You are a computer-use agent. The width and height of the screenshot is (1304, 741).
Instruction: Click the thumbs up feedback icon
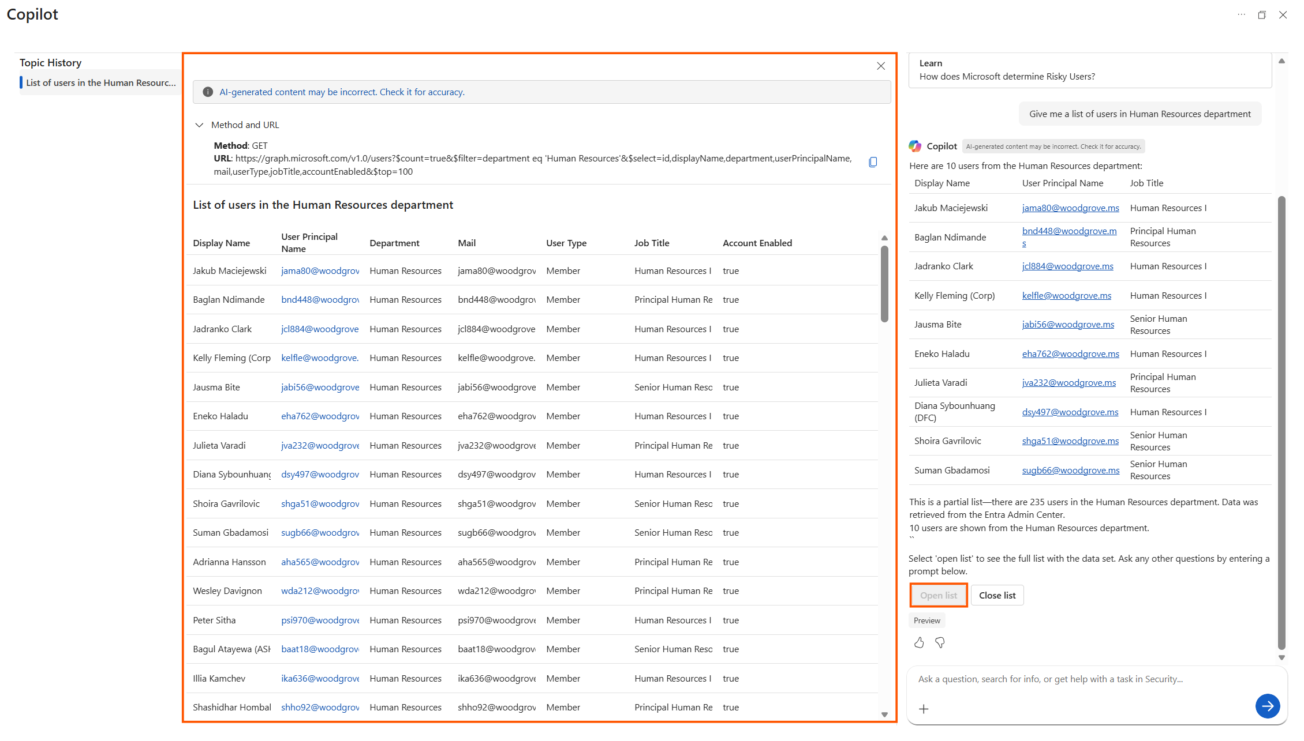pyautogui.click(x=919, y=642)
